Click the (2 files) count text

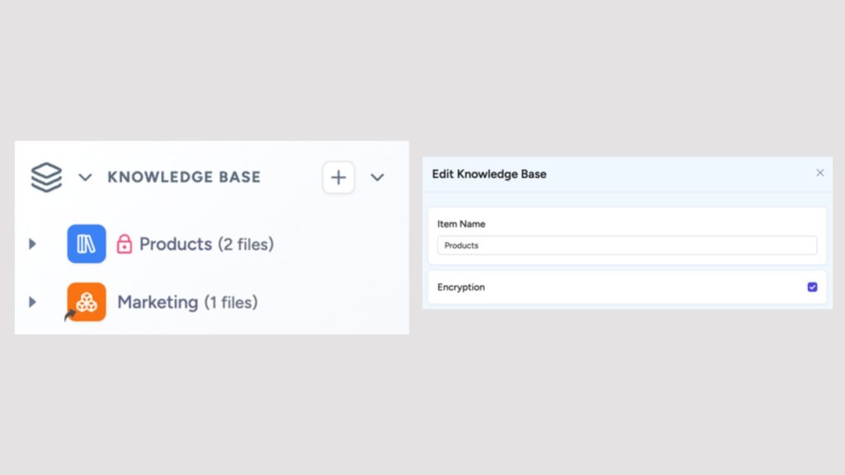tap(246, 244)
